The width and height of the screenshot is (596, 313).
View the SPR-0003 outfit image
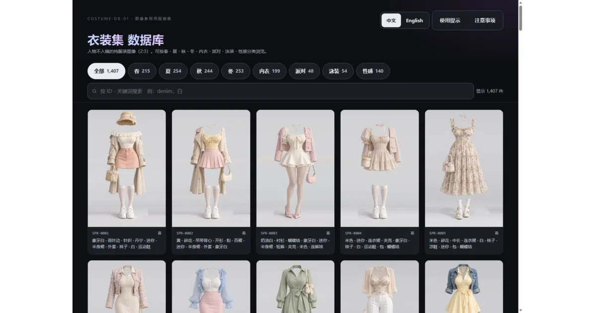click(296, 168)
